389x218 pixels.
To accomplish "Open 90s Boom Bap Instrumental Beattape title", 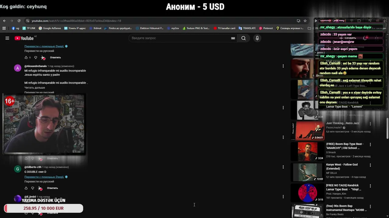I will point(346,208).
